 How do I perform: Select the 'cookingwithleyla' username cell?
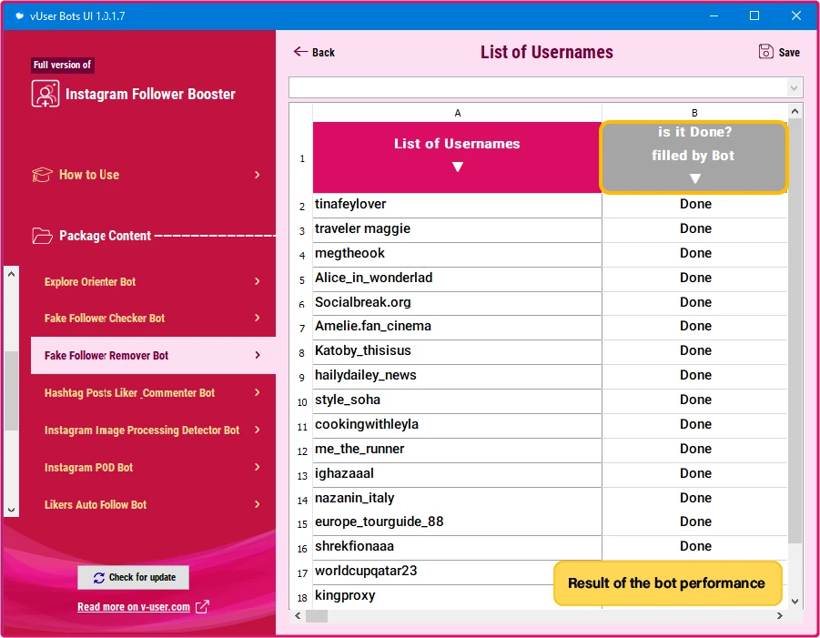click(457, 425)
